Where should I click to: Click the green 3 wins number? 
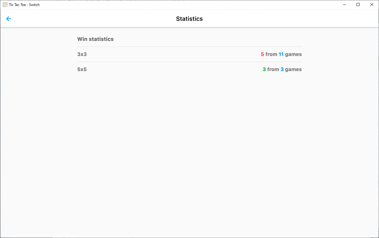264,69
